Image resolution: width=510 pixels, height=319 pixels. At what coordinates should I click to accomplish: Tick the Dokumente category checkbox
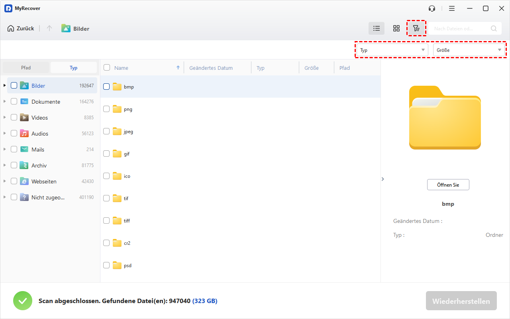click(14, 102)
